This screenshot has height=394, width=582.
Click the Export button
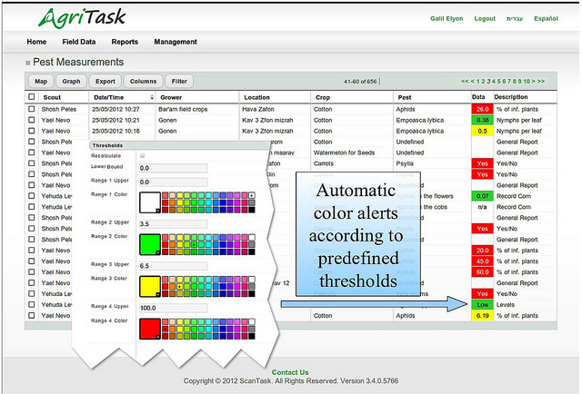point(105,82)
